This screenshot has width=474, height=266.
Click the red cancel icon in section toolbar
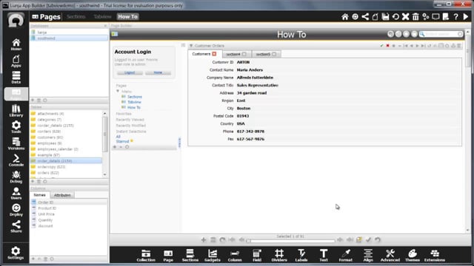(387, 46)
